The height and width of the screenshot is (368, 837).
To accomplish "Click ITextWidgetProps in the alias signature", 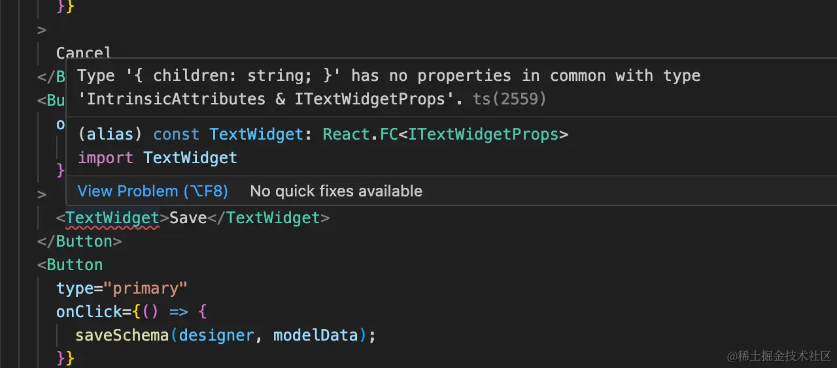I will coord(485,134).
